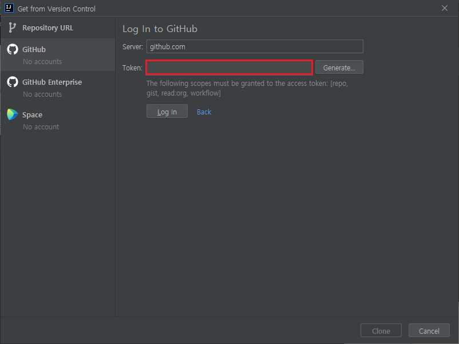459x344 pixels.
Task: Click the Clone button
Action: point(381,331)
